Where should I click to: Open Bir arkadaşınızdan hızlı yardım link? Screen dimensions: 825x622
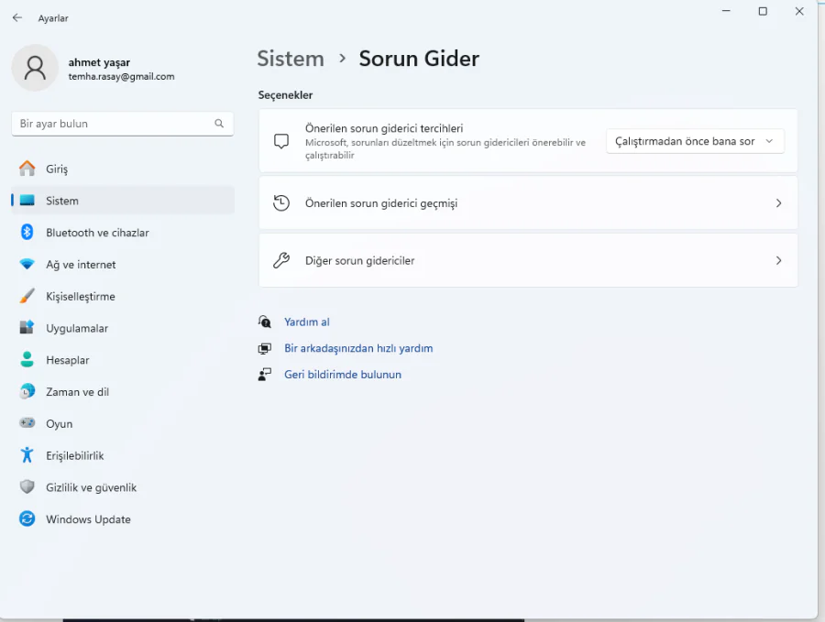[358, 348]
